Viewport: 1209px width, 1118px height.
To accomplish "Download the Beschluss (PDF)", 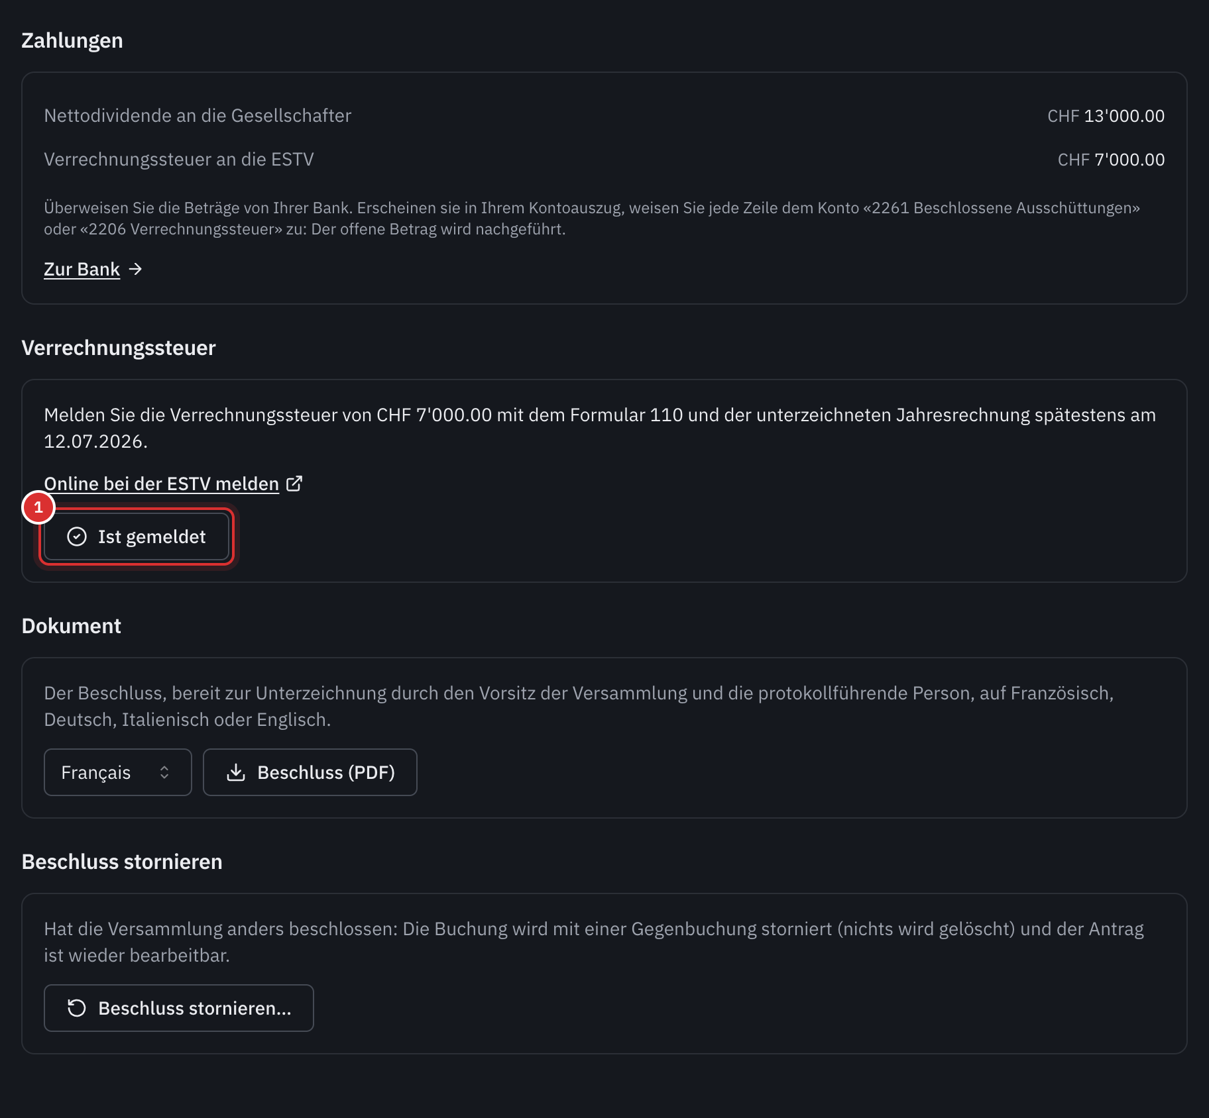I will [310, 772].
